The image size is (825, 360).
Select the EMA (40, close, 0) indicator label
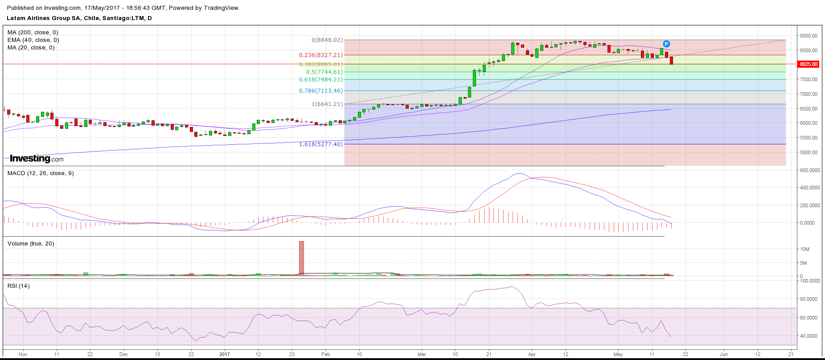click(x=33, y=40)
